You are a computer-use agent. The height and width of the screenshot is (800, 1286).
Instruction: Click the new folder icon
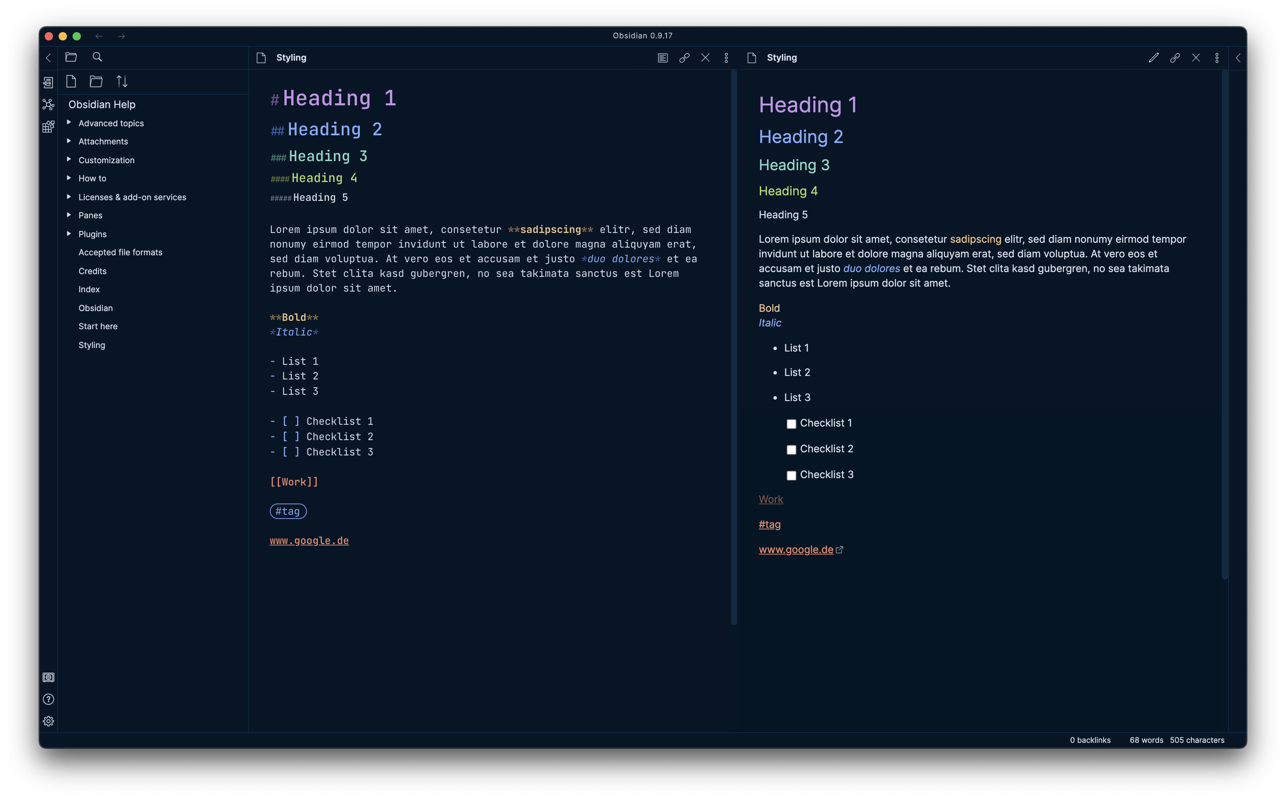pyautogui.click(x=96, y=82)
